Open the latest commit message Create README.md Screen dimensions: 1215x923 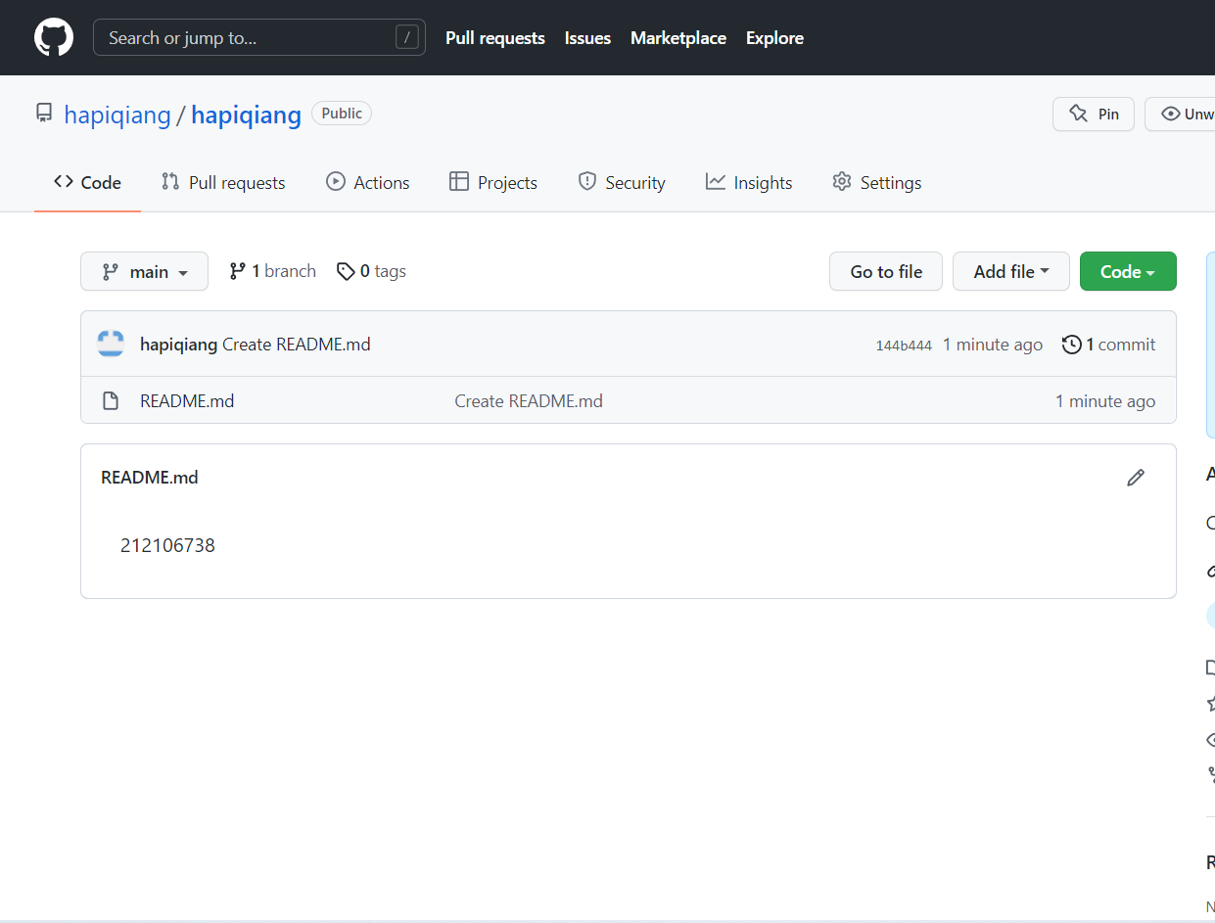pos(297,345)
